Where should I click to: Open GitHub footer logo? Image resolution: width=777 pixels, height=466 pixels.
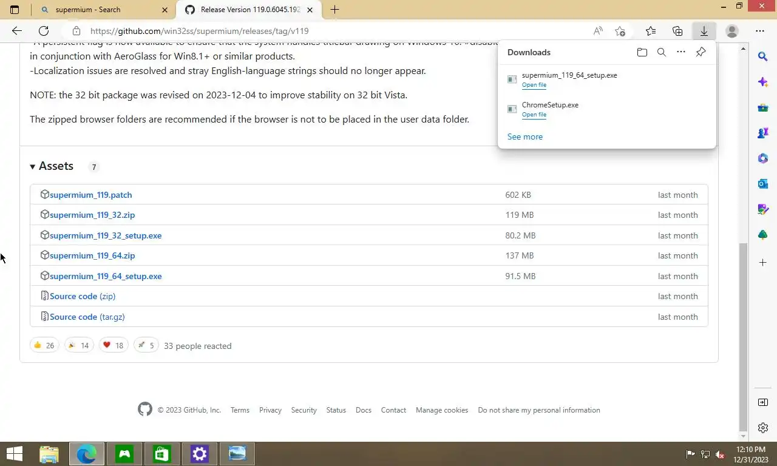[x=145, y=410]
